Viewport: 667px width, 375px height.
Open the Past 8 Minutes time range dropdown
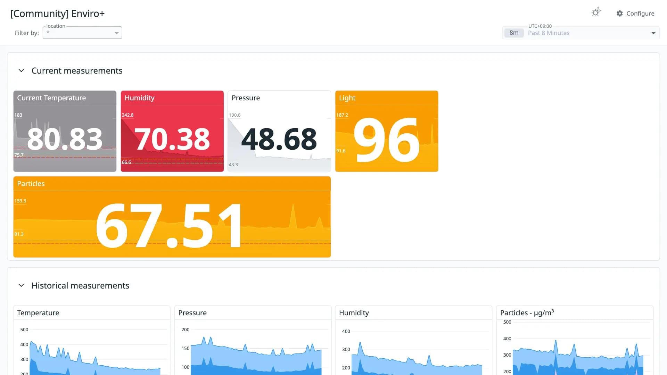(581, 33)
